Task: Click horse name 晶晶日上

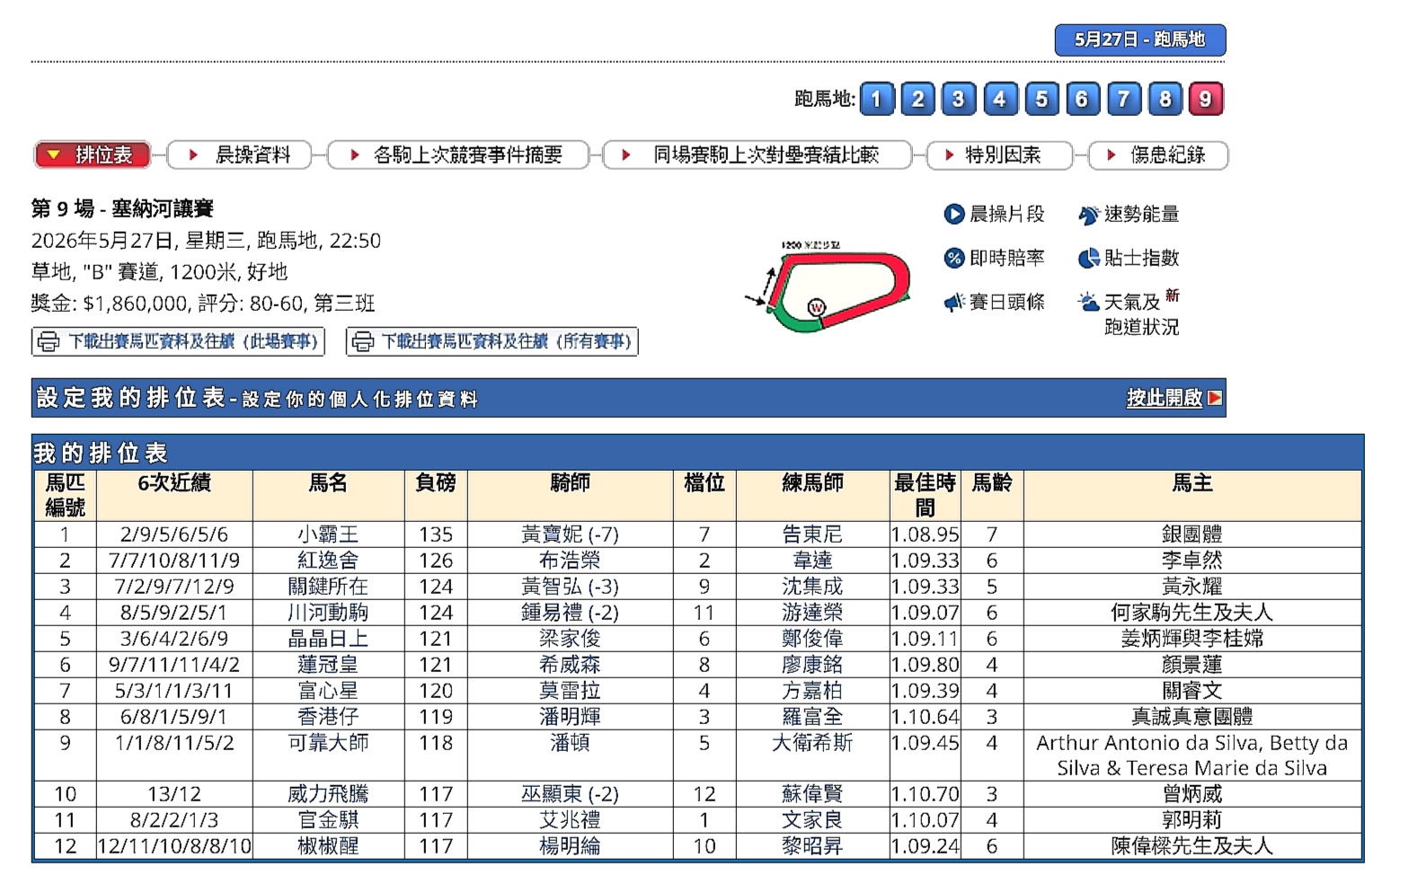Action: 328,639
